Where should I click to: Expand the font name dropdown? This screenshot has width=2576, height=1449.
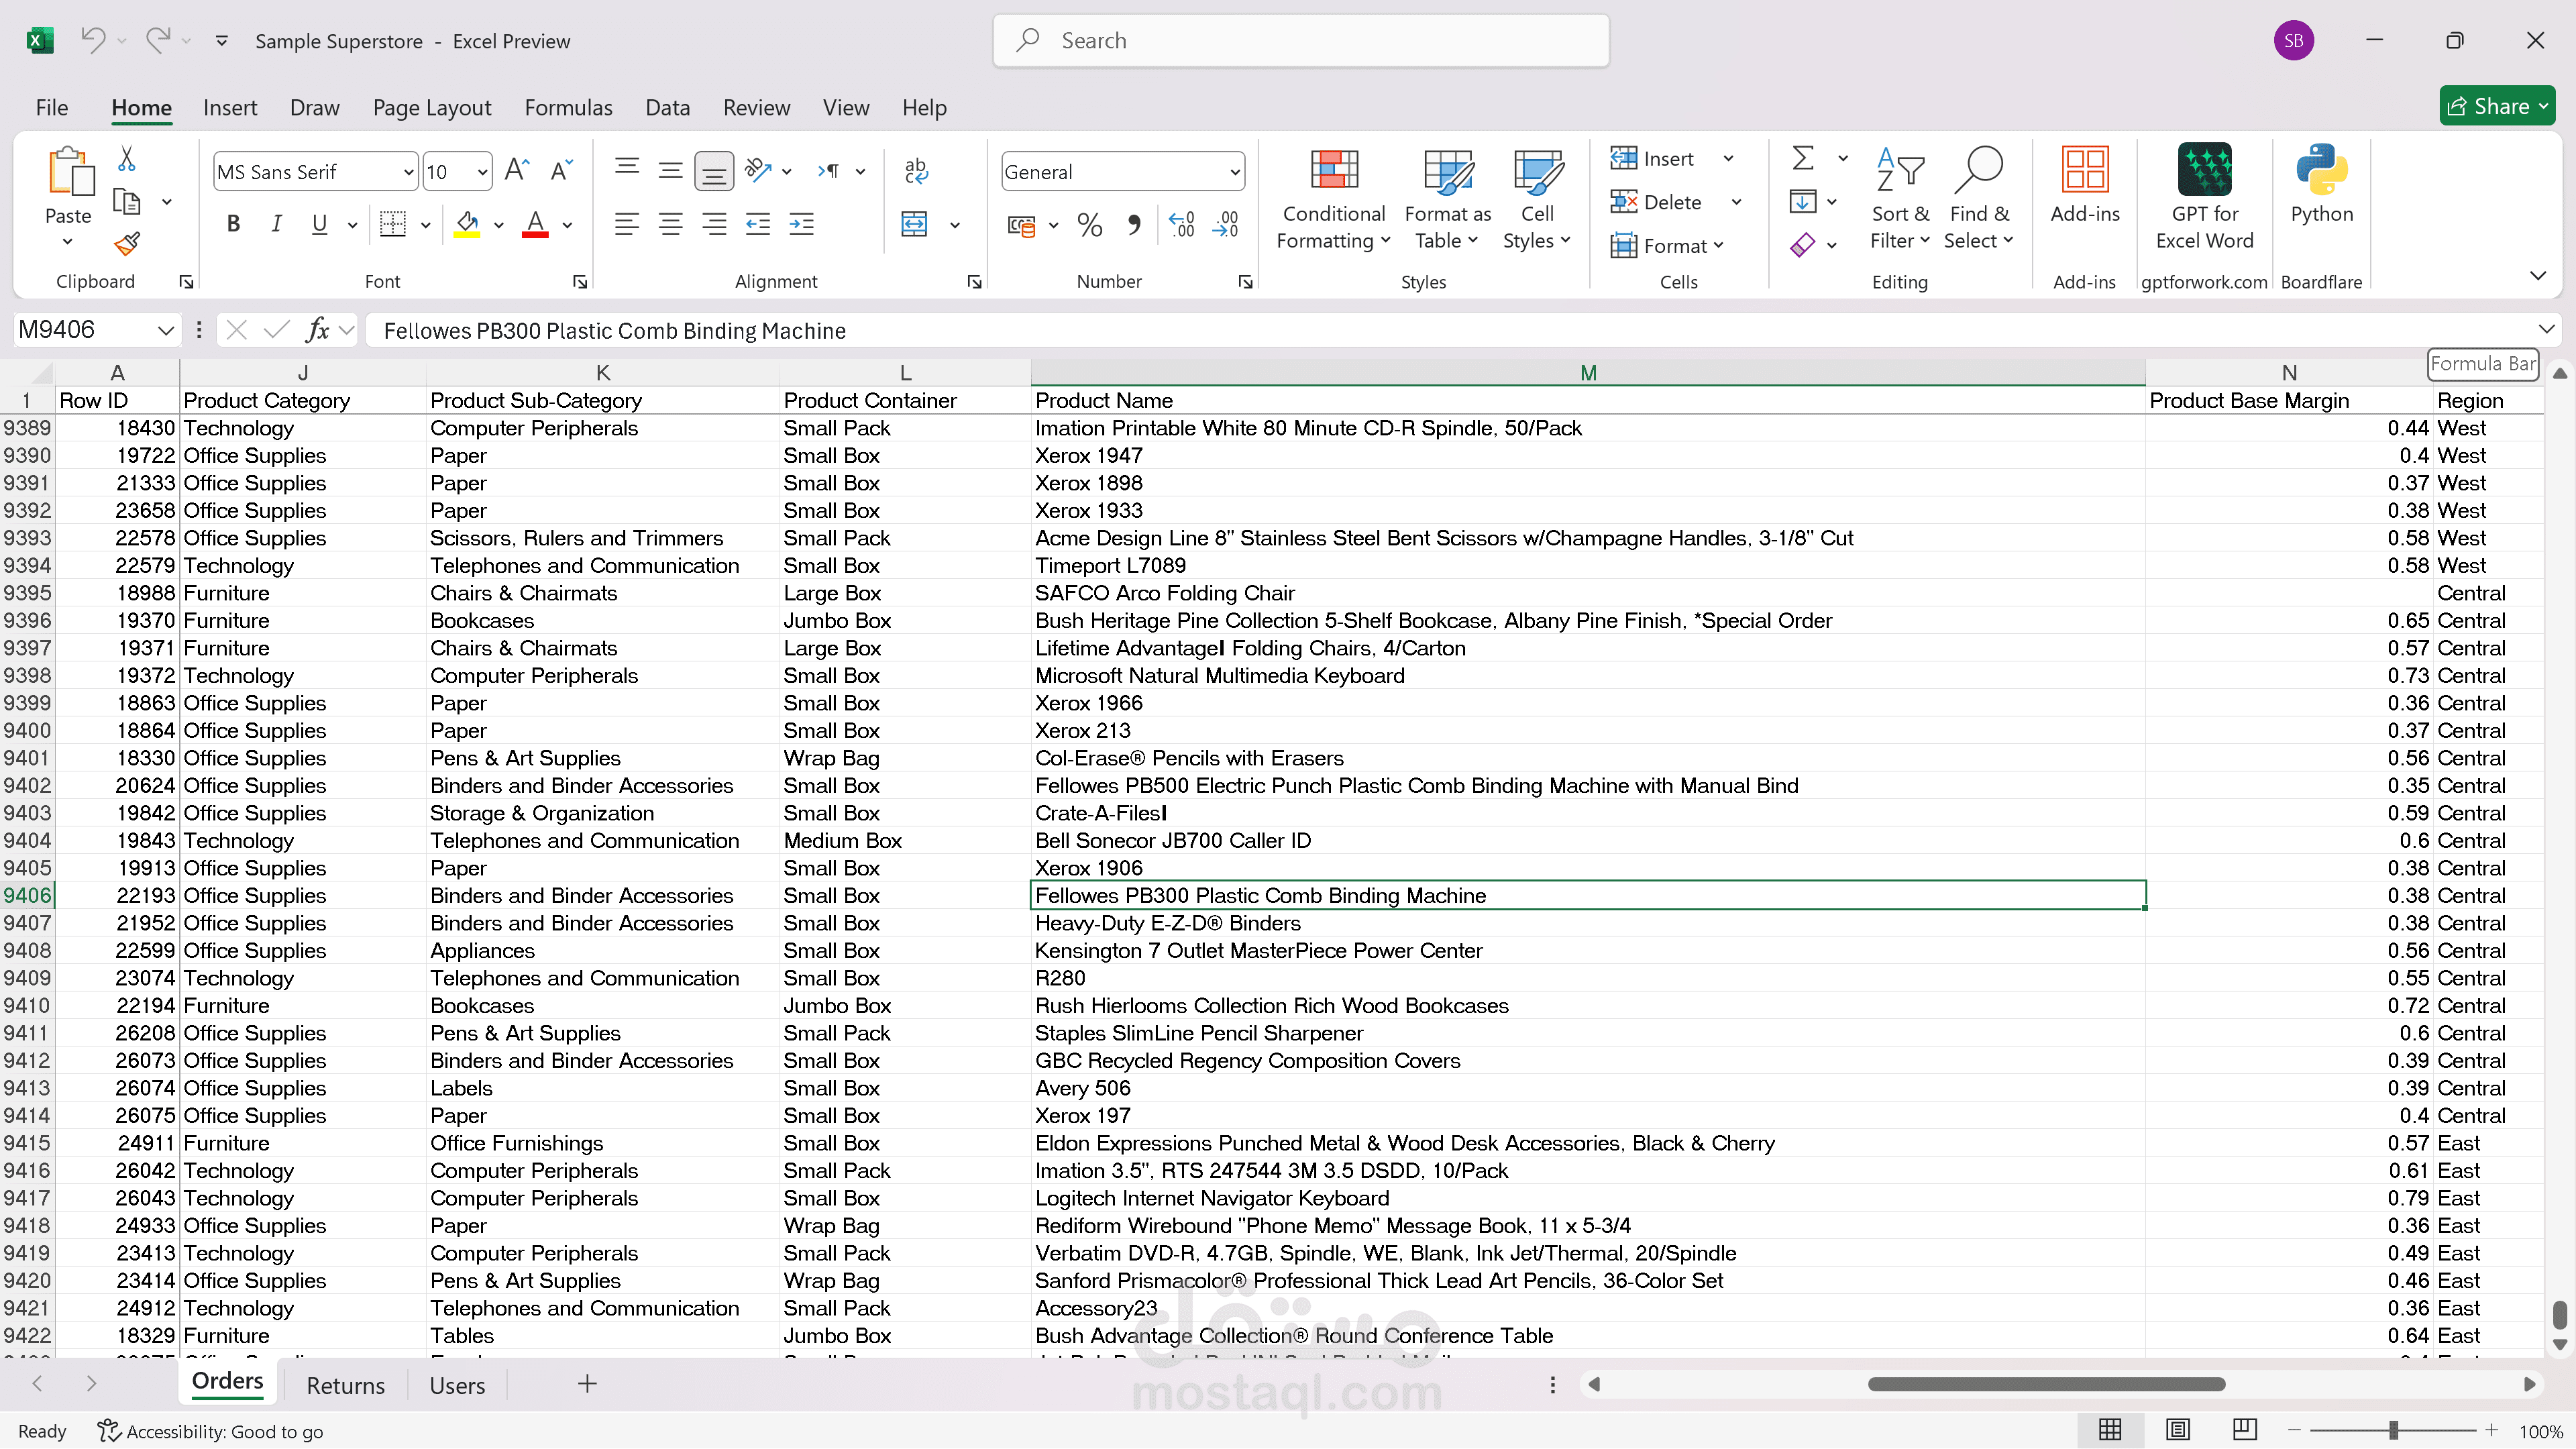[x=408, y=172]
